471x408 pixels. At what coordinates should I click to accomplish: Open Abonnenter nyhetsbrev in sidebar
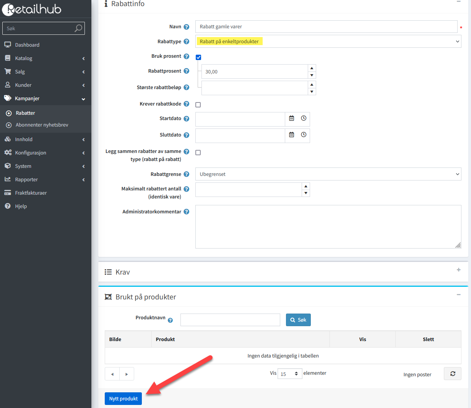[42, 125]
